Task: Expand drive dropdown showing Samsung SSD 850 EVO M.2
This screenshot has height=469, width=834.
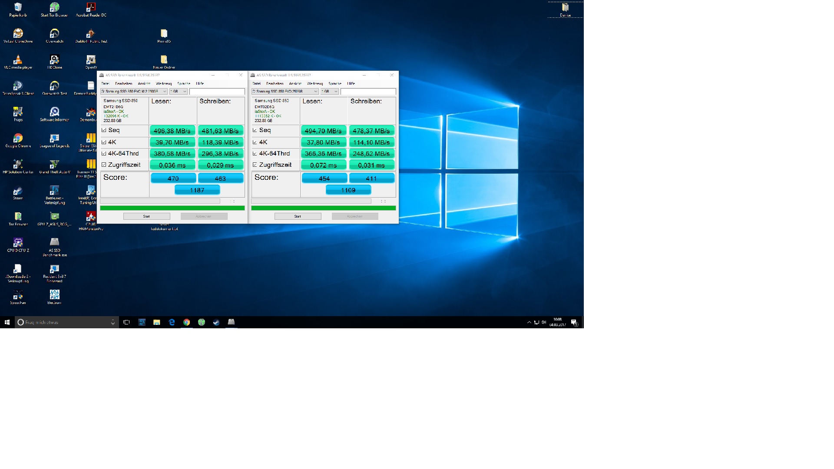Action: point(134,92)
